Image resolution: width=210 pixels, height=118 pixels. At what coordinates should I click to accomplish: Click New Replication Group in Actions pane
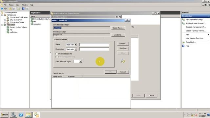(195, 20)
